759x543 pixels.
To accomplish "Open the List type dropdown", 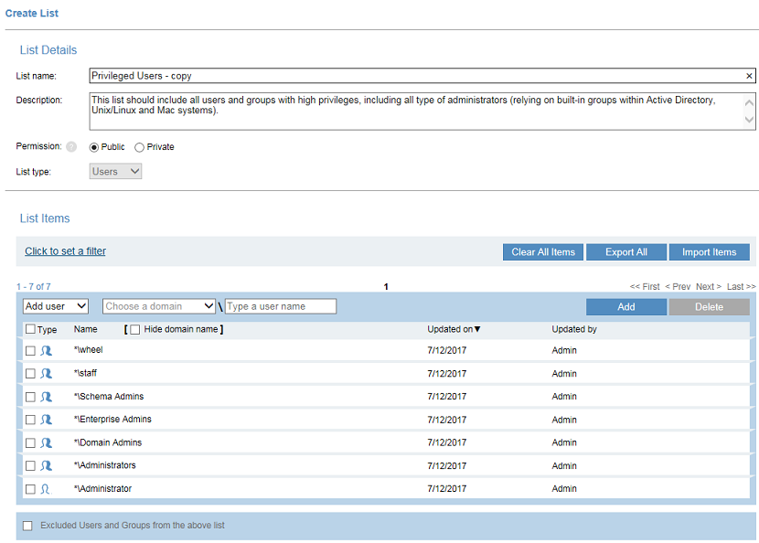I will pos(116,171).
